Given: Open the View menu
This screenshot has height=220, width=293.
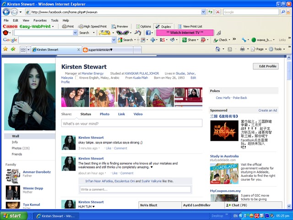Looking at the screenshot, I should [26, 20].
